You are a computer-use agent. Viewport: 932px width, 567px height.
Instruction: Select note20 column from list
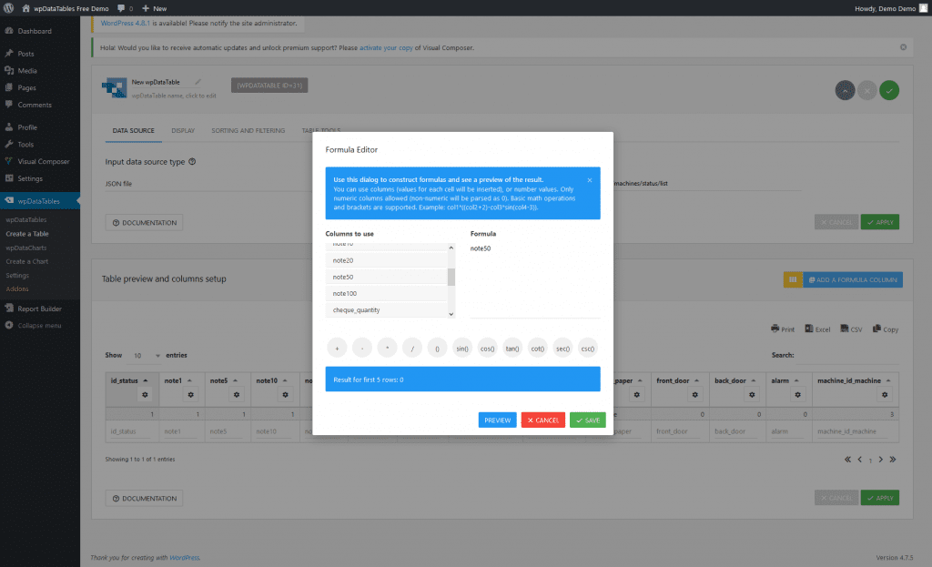(x=386, y=260)
